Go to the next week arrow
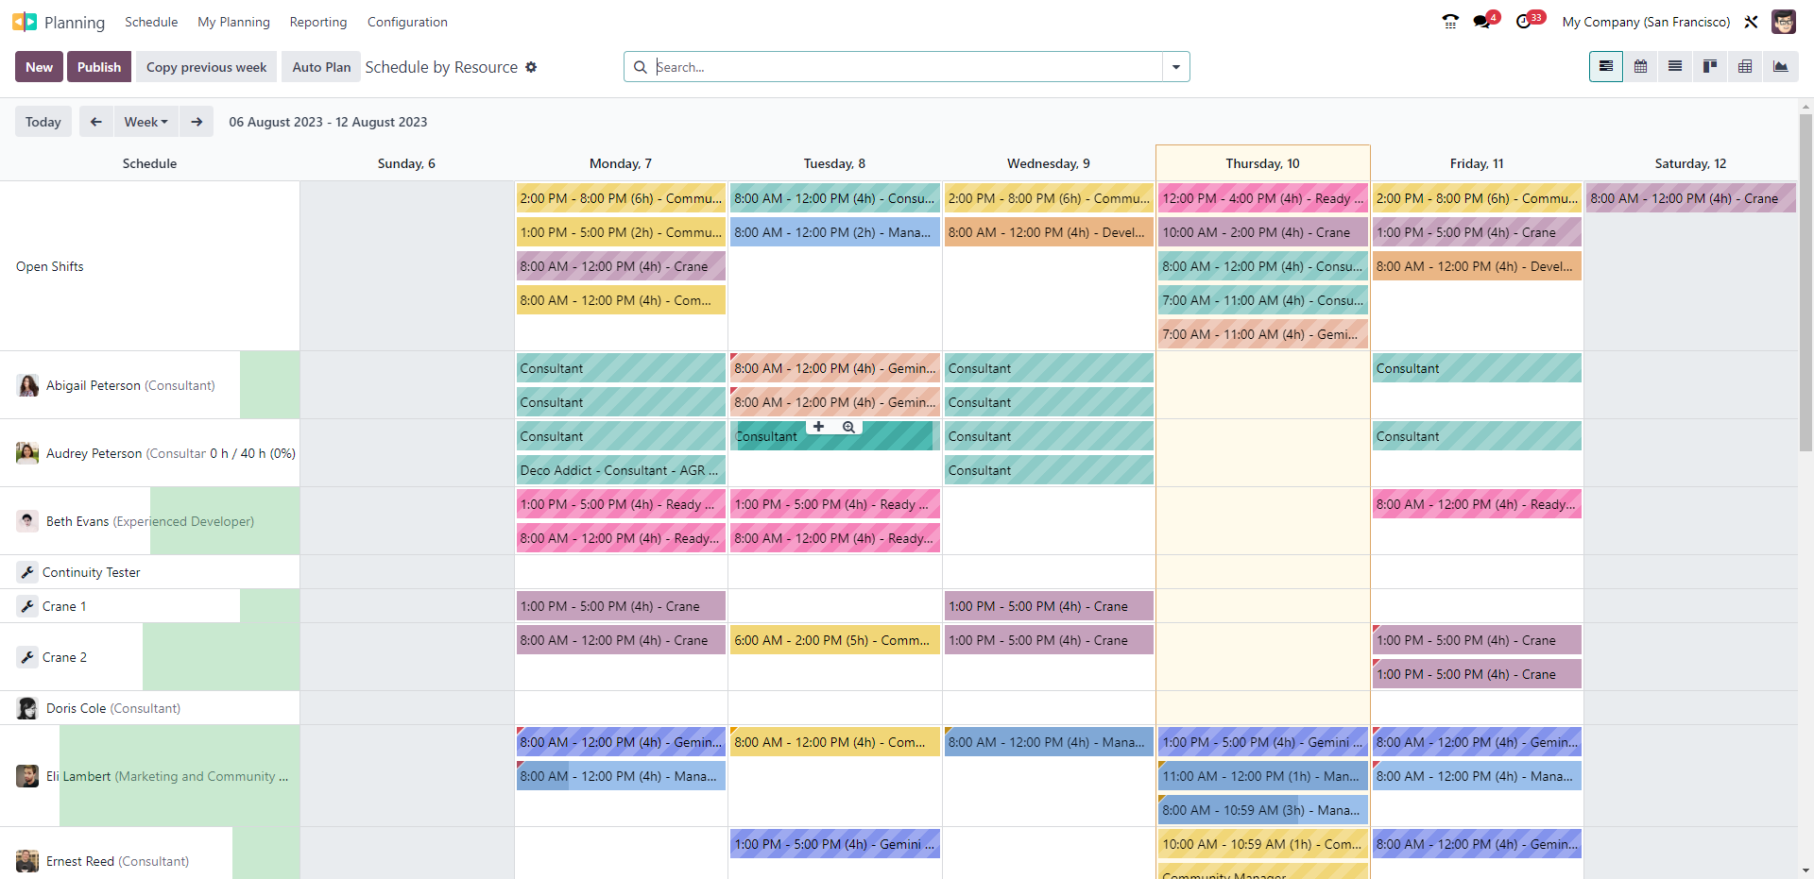The height and width of the screenshot is (879, 1814). pyautogui.click(x=197, y=122)
